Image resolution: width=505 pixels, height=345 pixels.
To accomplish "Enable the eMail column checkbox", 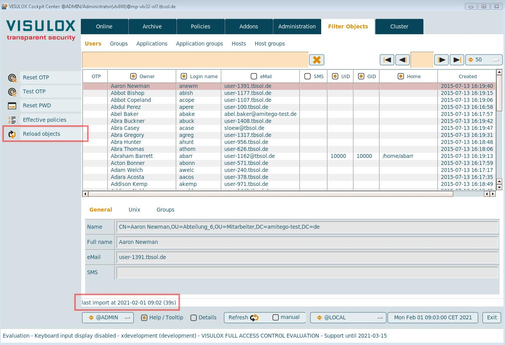I will pyautogui.click(x=254, y=76).
